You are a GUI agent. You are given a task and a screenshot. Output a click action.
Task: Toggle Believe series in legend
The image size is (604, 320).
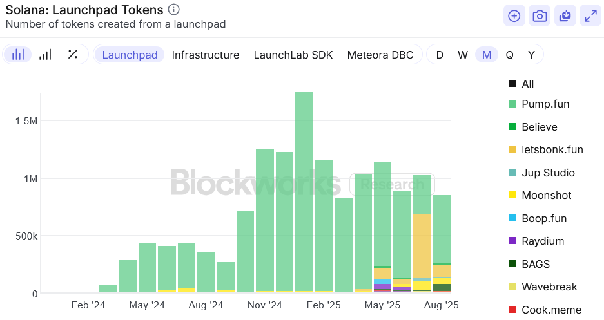[x=533, y=127]
